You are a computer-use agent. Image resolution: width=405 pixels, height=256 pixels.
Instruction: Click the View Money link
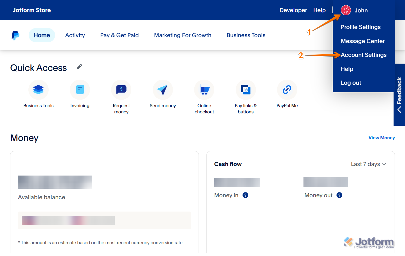pos(381,138)
